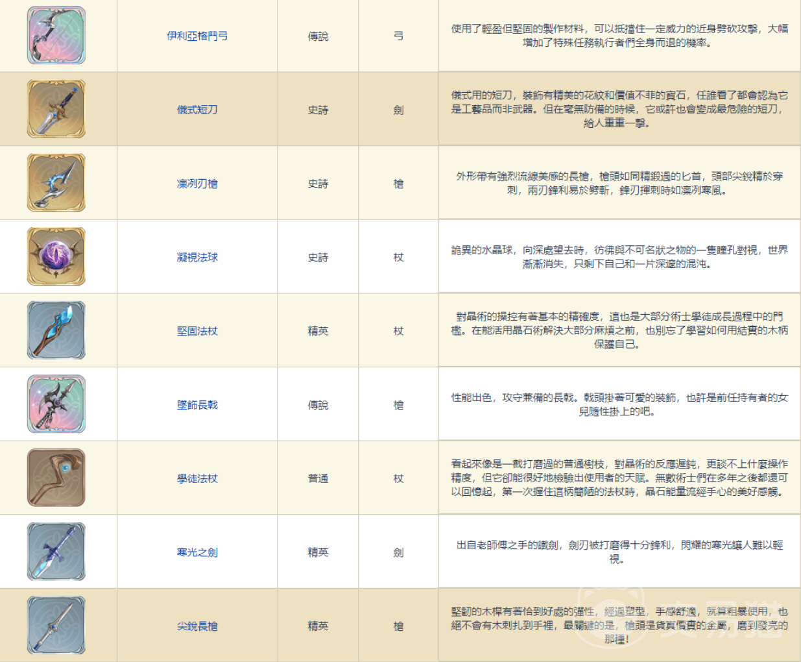This screenshot has width=801, height=662.
Task: Click the 寒光之劍 sword icon
Action: [x=56, y=552]
